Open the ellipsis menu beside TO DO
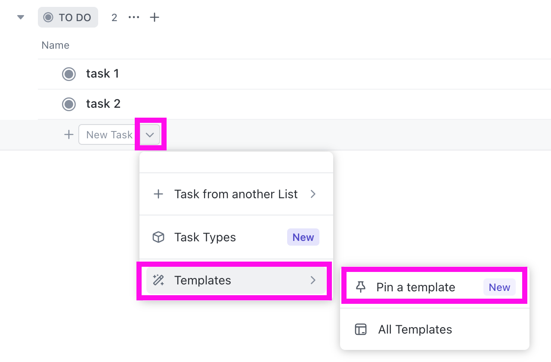This screenshot has height=362, width=551. (133, 17)
